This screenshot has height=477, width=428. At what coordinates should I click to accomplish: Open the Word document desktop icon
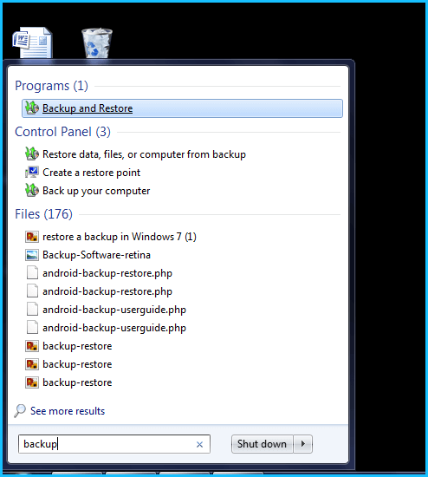click(x=33, y=42)
